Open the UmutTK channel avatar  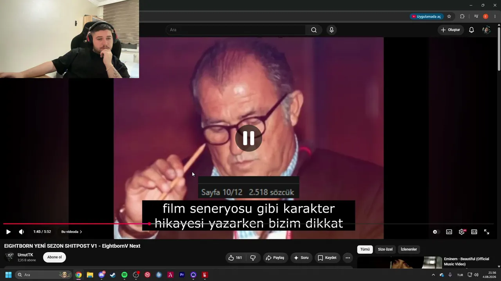coord(9,257)
